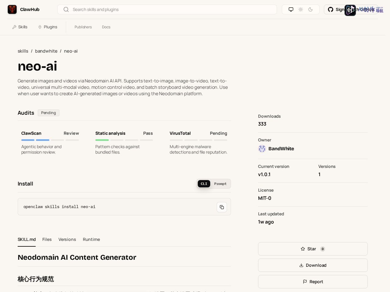Open the Publishers page
Screen dimensions: 390x292
pos(83,27)
